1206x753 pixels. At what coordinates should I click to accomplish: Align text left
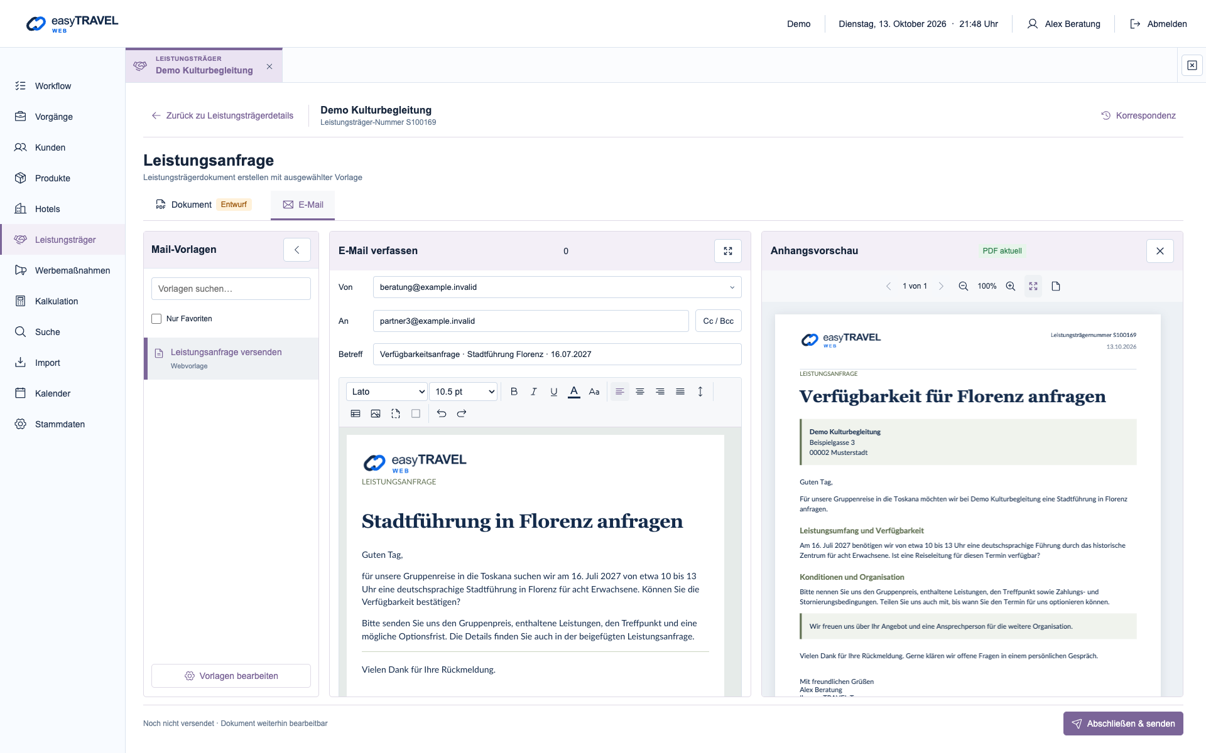pyautogui.click(x=620, y=392)
